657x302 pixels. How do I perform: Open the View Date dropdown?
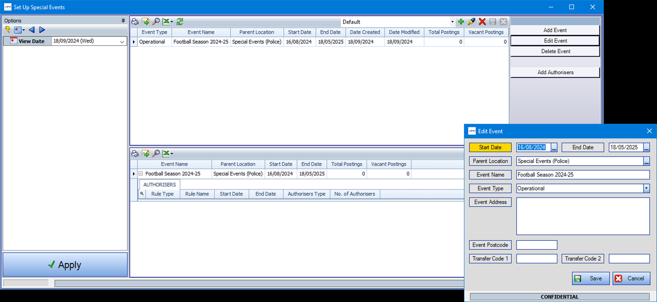pos(122,42)
